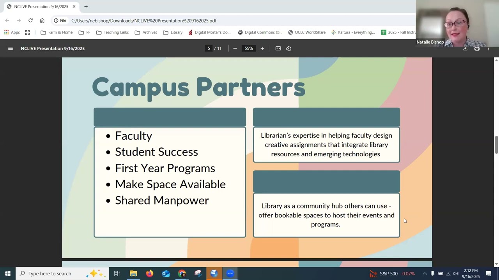
Task: Open the Apps bookmarks shortcut
Action: point(12,32)
